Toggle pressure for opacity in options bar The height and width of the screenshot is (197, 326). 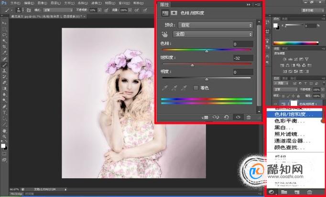point(107,10)
